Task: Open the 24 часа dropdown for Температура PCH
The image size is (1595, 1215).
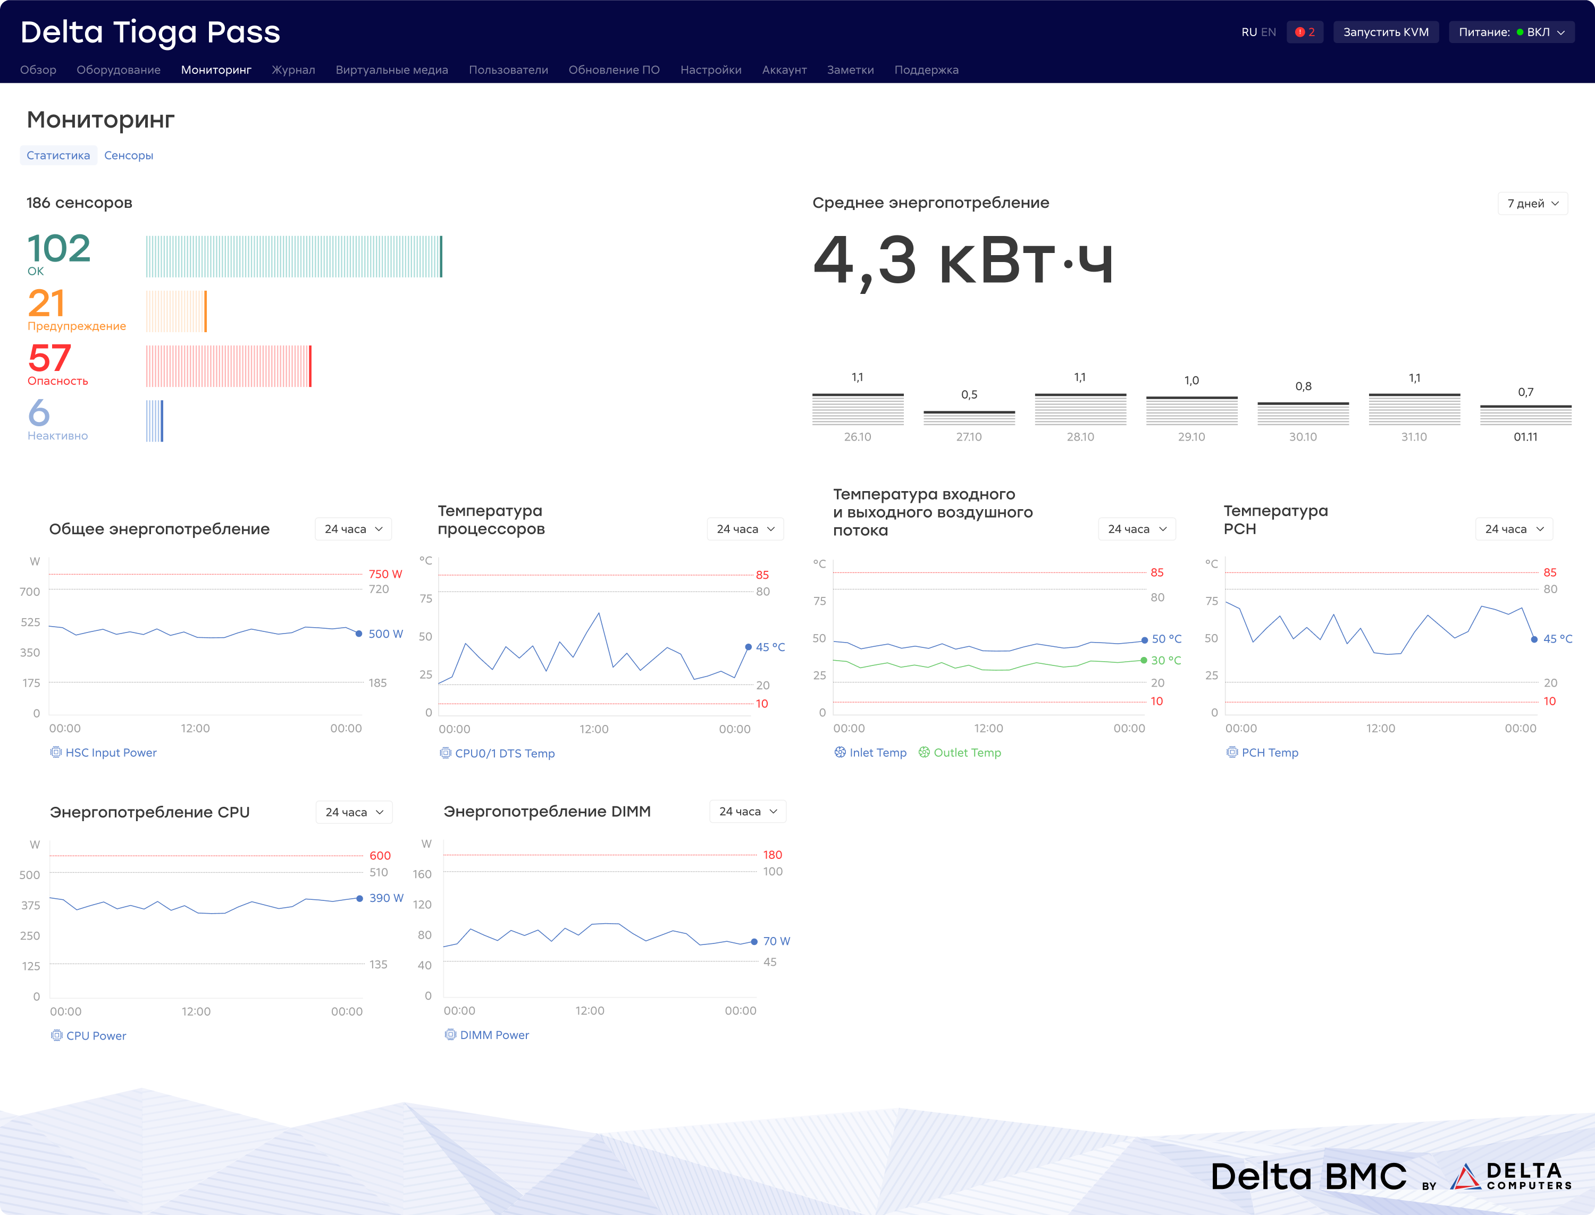Action: (1514, 529)
